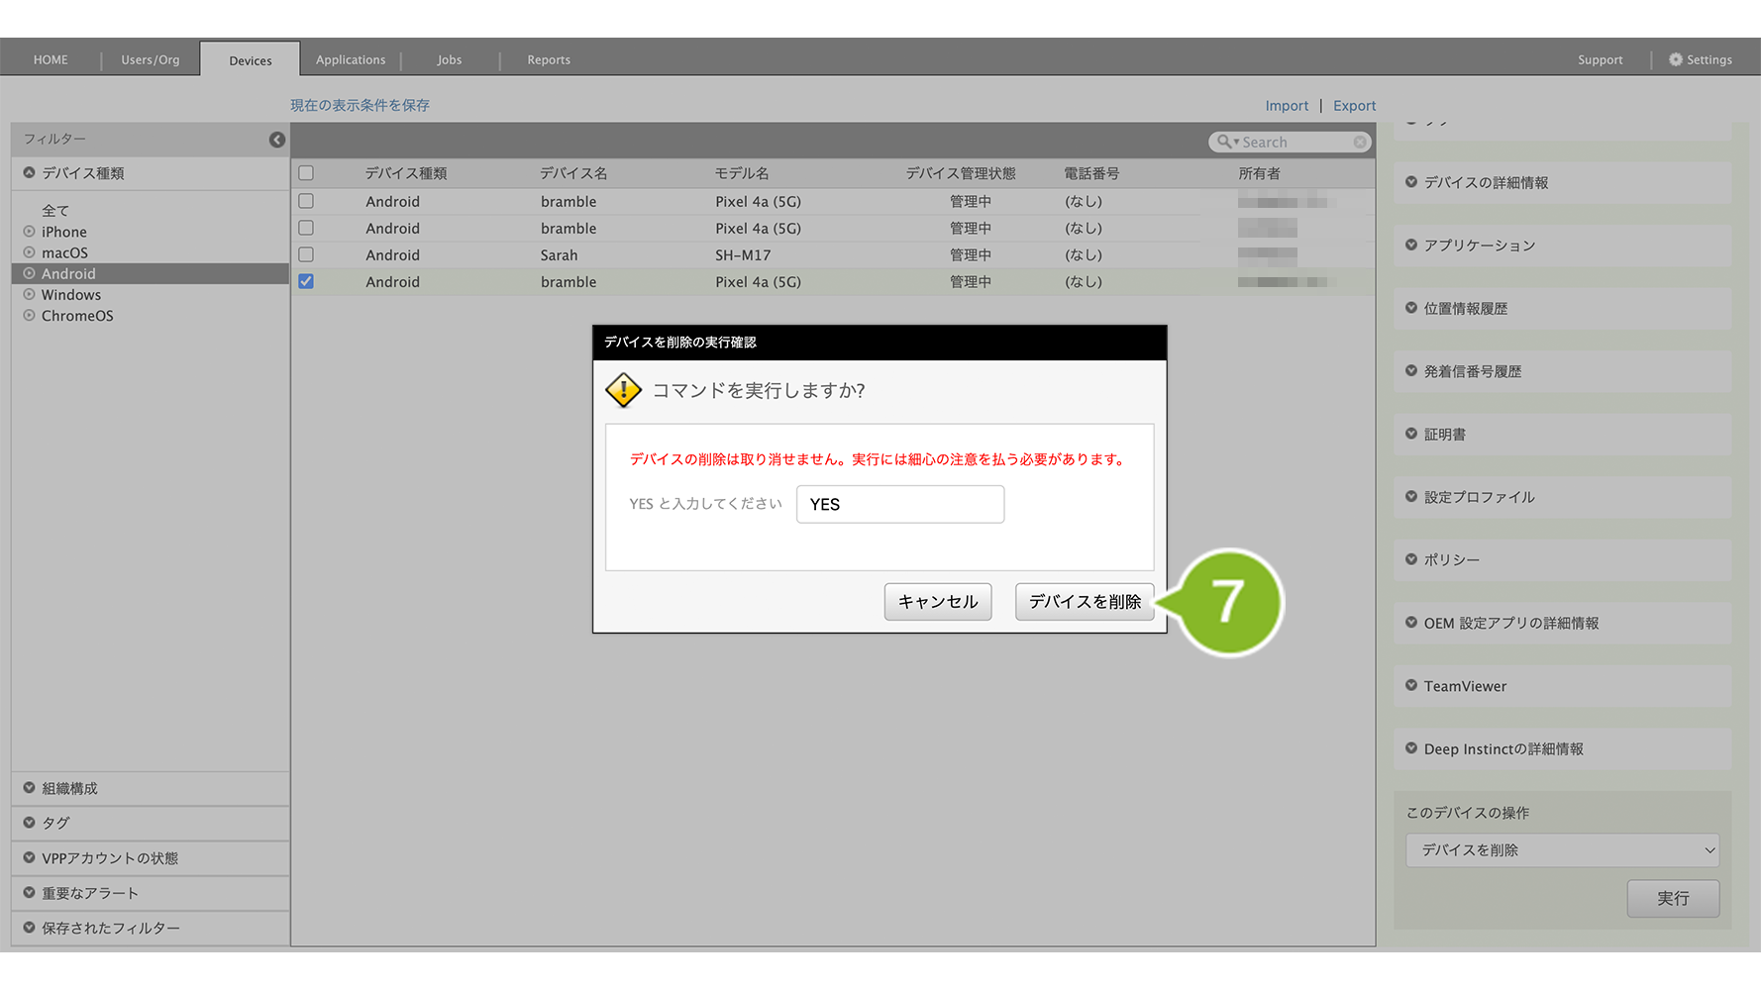Expand the TeamViewer section icon
This screenshot has width=1761, height=990.
1411,685
